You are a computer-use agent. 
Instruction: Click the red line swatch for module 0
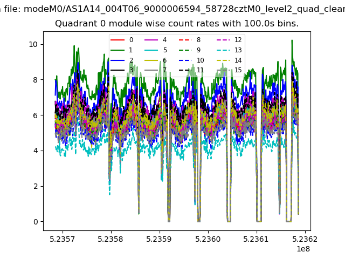pos(118,40)
